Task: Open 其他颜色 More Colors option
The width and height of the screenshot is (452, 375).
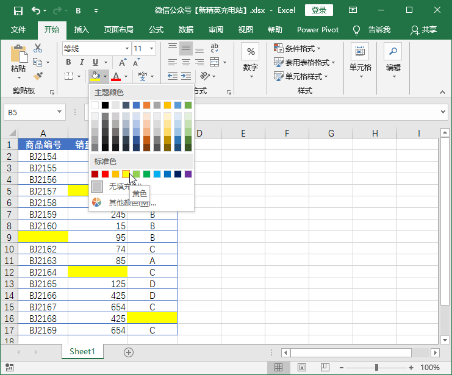Action: (x=142, y=202)
